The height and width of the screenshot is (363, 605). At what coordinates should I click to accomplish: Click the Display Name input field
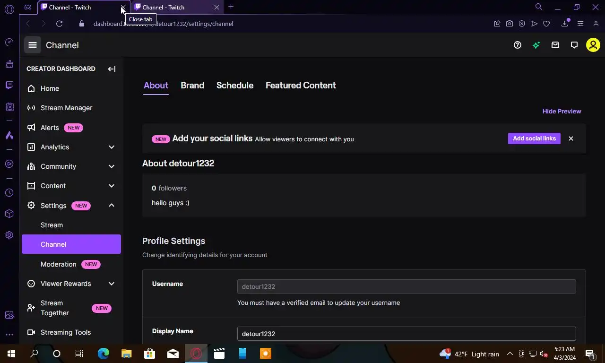click(406, 334)
